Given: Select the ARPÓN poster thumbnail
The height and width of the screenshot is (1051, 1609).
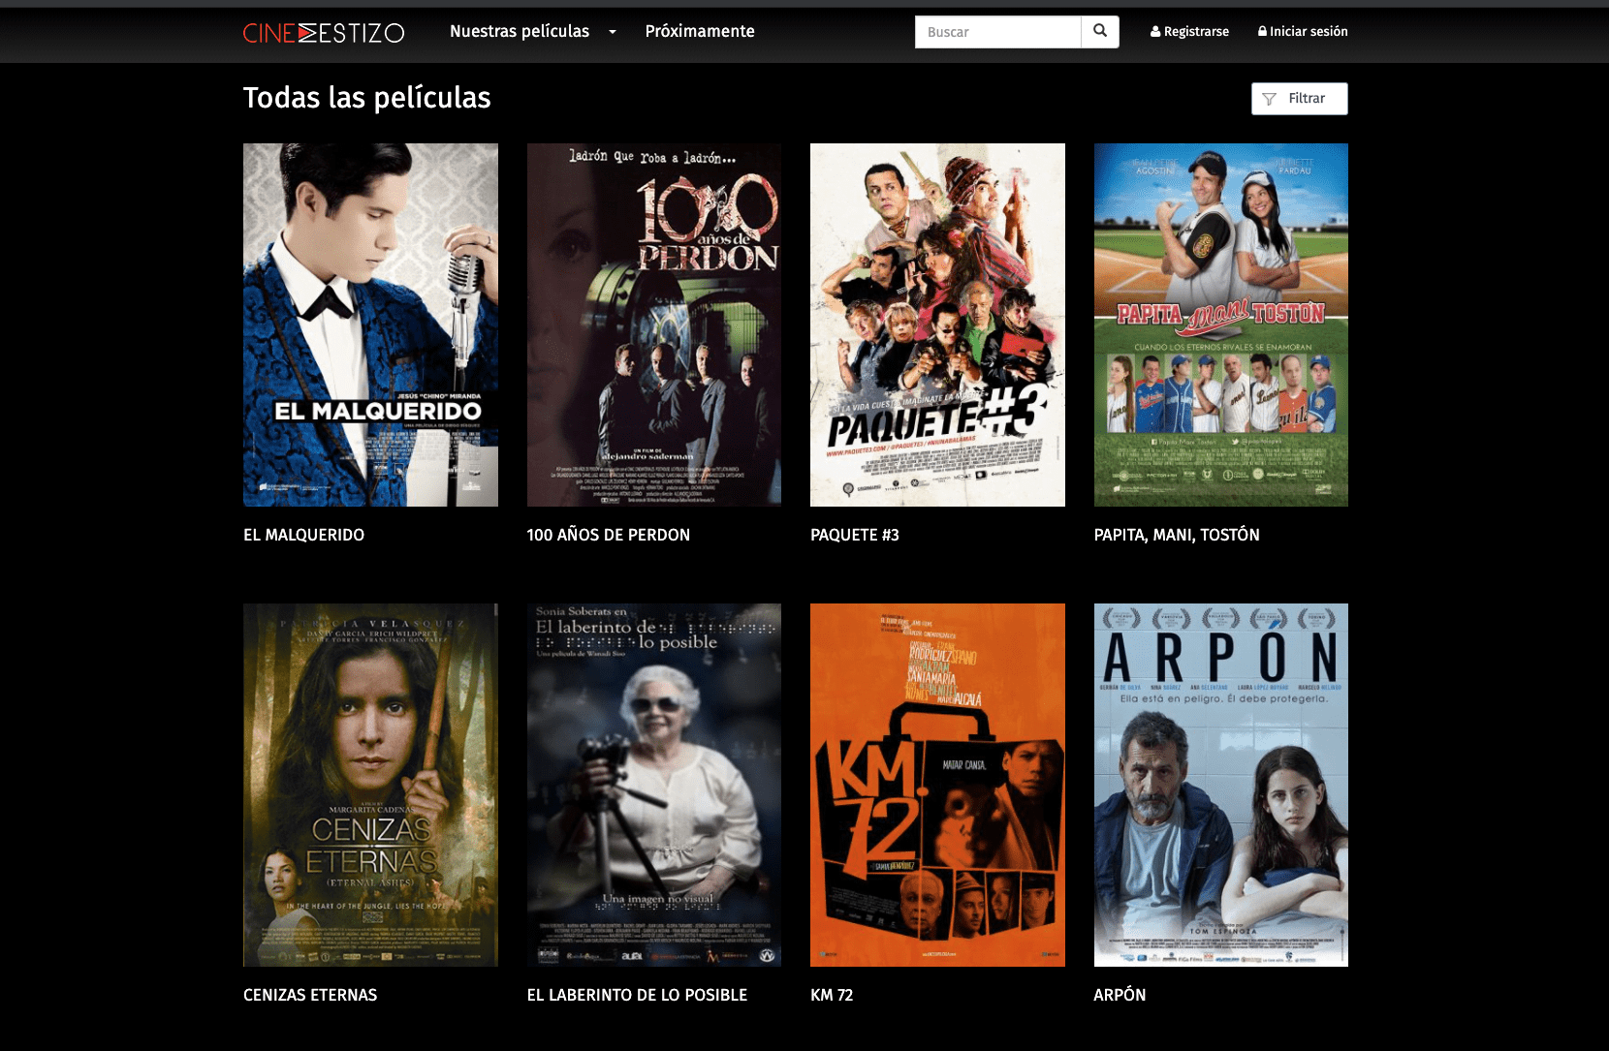Looking at the screenshot, I should click(x=1220, y=785).
